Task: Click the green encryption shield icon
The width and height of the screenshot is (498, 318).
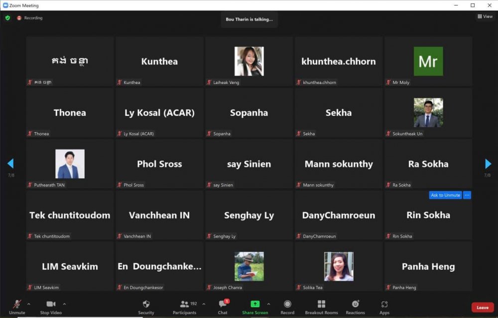Action: pyautogui.click(x=7, y=18)
